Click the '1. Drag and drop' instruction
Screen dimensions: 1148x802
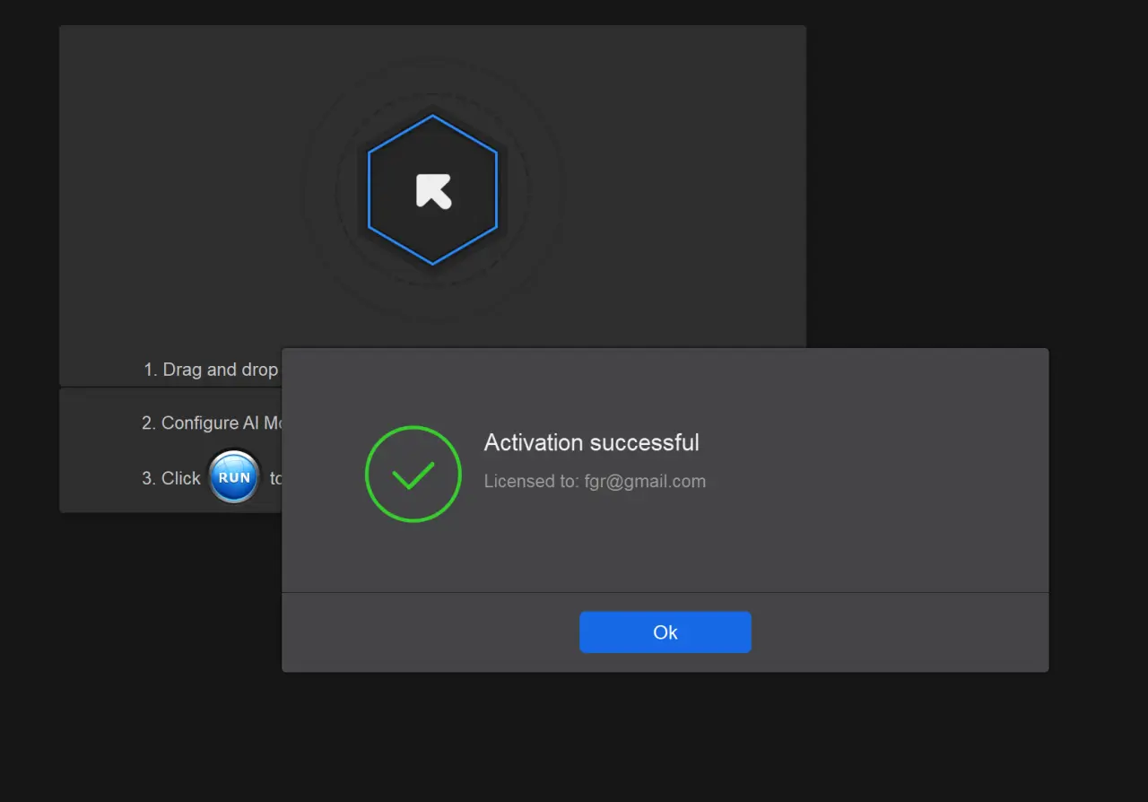(212, 370)
